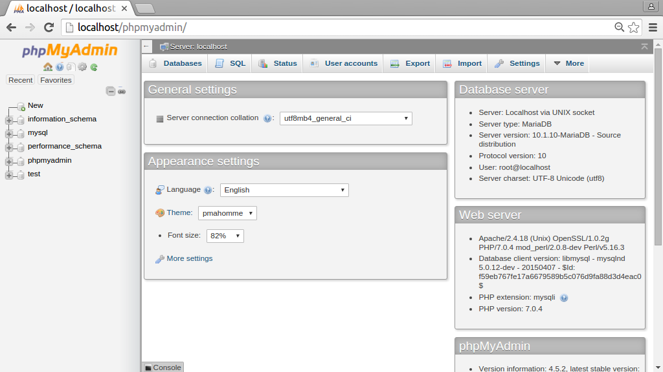The width and height of the screenshot is (663, 372).
Task: Open the Settings tab
Action: [517, 63]
